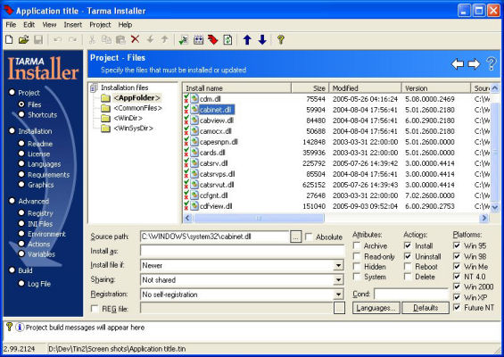Viewport: 504px width, 357px height.
Task: Open the File menu
Action: (11, 25)
